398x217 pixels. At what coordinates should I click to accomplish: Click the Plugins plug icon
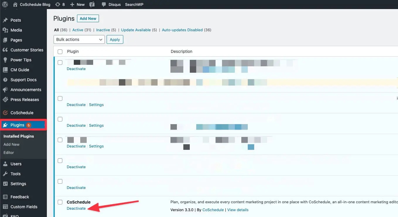pos(5,125)
